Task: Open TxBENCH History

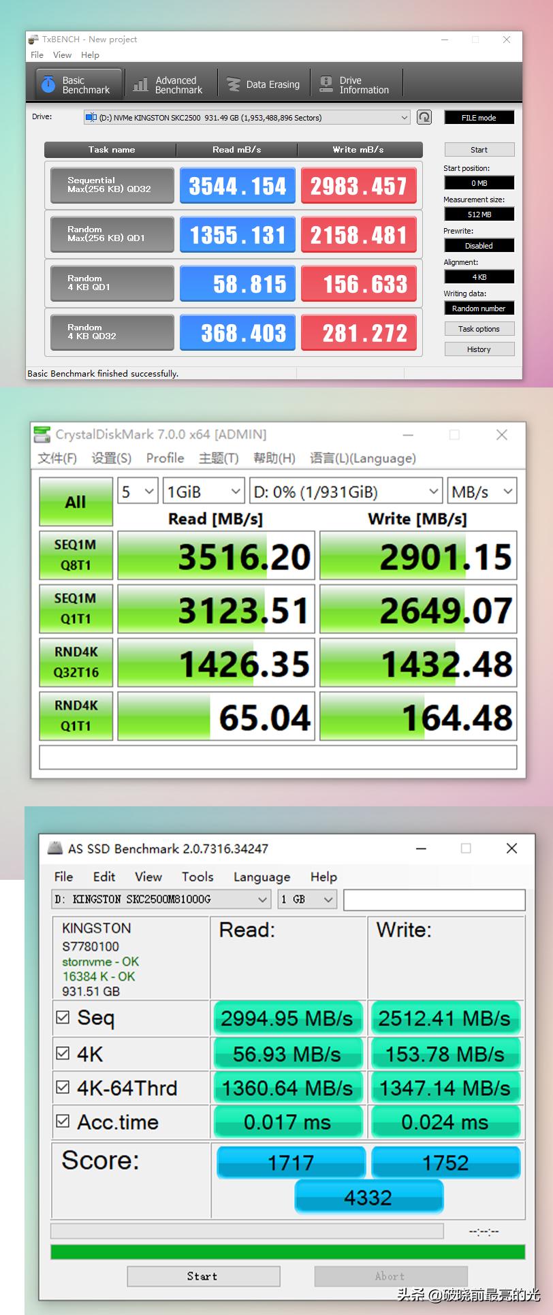Action: pos(479,349)
